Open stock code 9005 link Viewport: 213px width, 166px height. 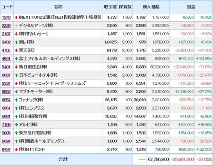click(6, 133)
